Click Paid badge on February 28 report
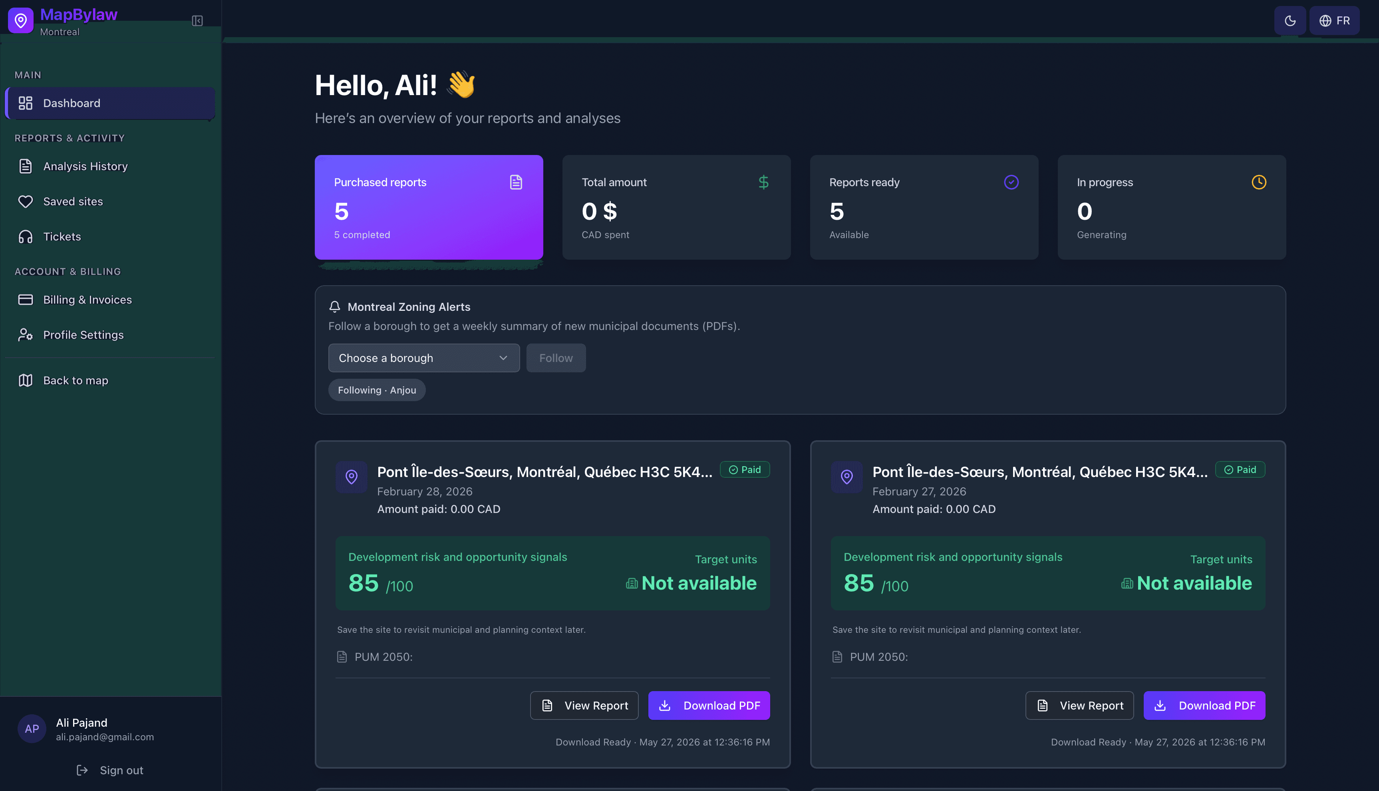Image resolution: width=1379 pixels, height=791 pixels. pyautogui.click(x=745, y=470)
